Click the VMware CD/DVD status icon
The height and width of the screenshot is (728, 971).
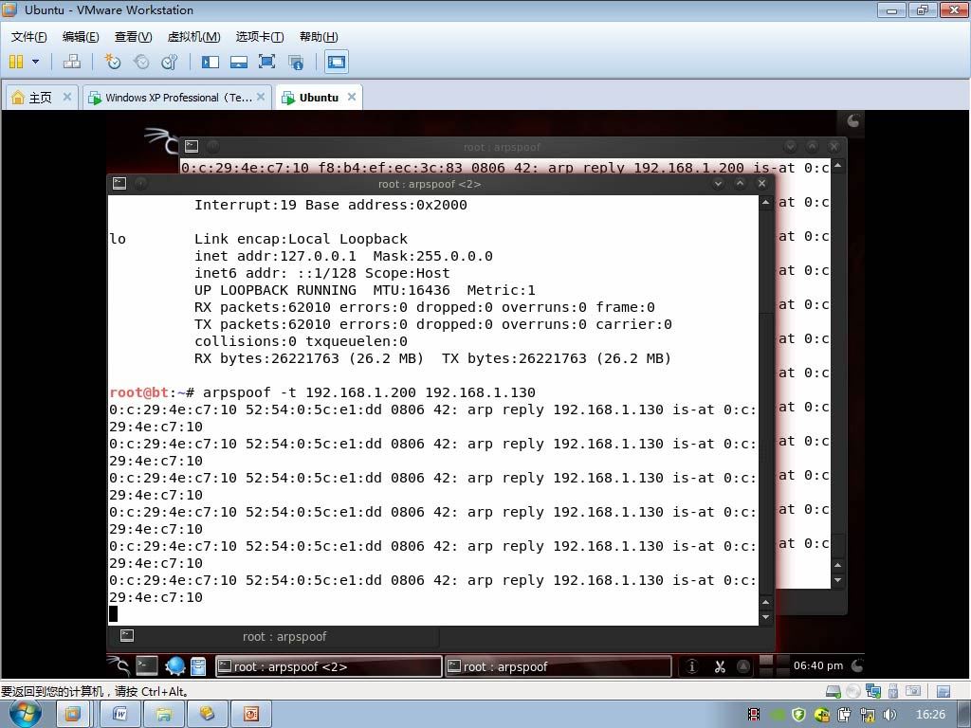(x=853, y=691)
